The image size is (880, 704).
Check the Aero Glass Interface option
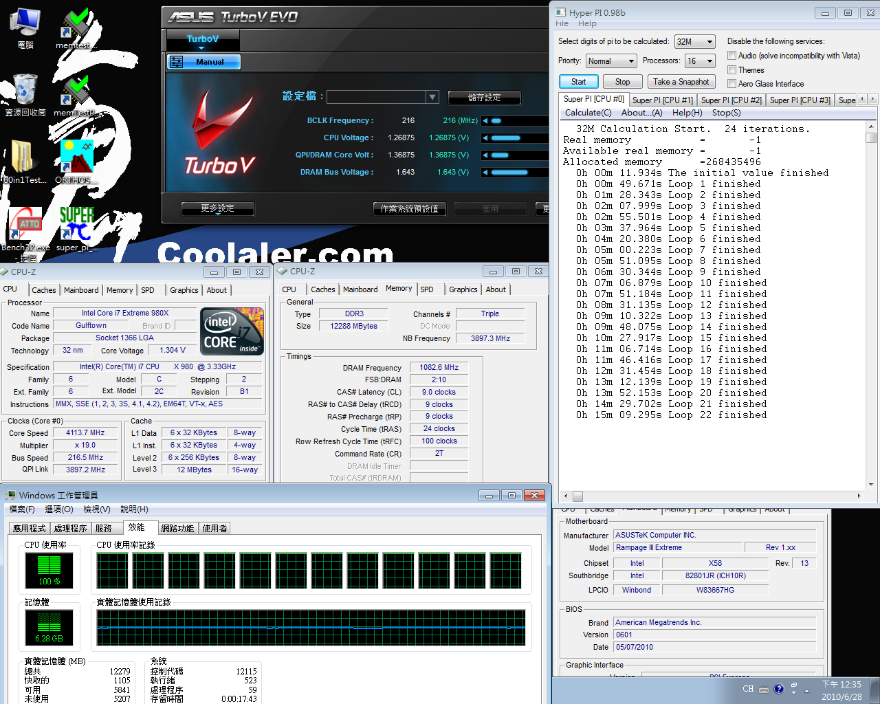pyautogui.click(x=731, y=84)
